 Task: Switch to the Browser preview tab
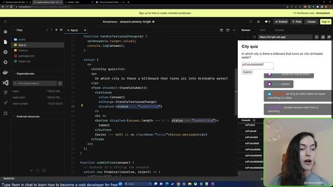246,30
